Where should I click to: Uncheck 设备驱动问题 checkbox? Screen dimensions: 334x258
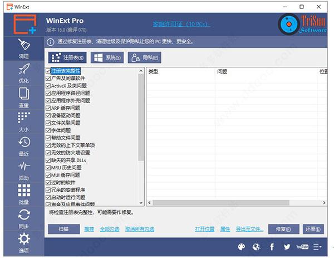click(x=48, y=115)
